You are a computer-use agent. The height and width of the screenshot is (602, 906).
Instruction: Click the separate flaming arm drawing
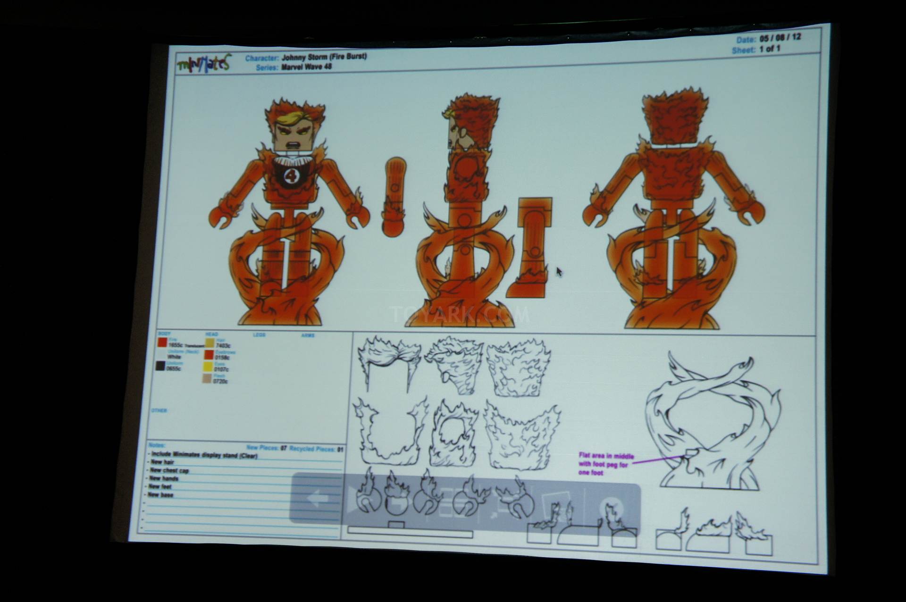[394, 197]
